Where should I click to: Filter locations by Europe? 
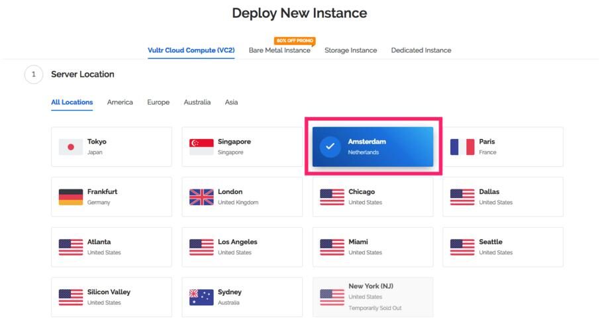(158, 103)
